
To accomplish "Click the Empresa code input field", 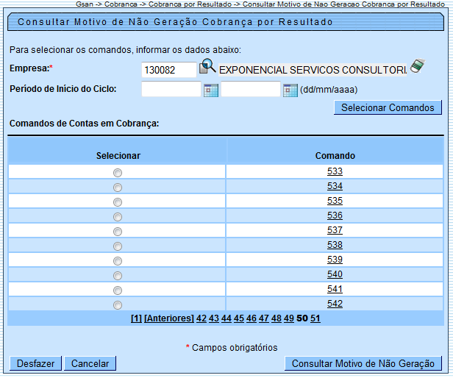I will [x=168, y=69].
